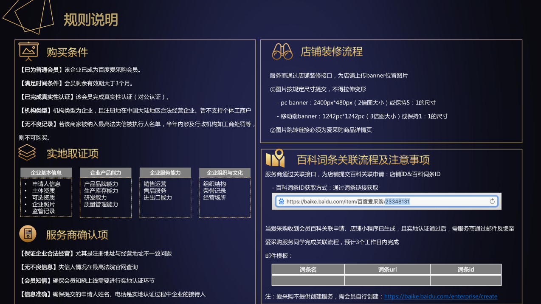Click the 企业服务能力 category header

click(165, 172)
